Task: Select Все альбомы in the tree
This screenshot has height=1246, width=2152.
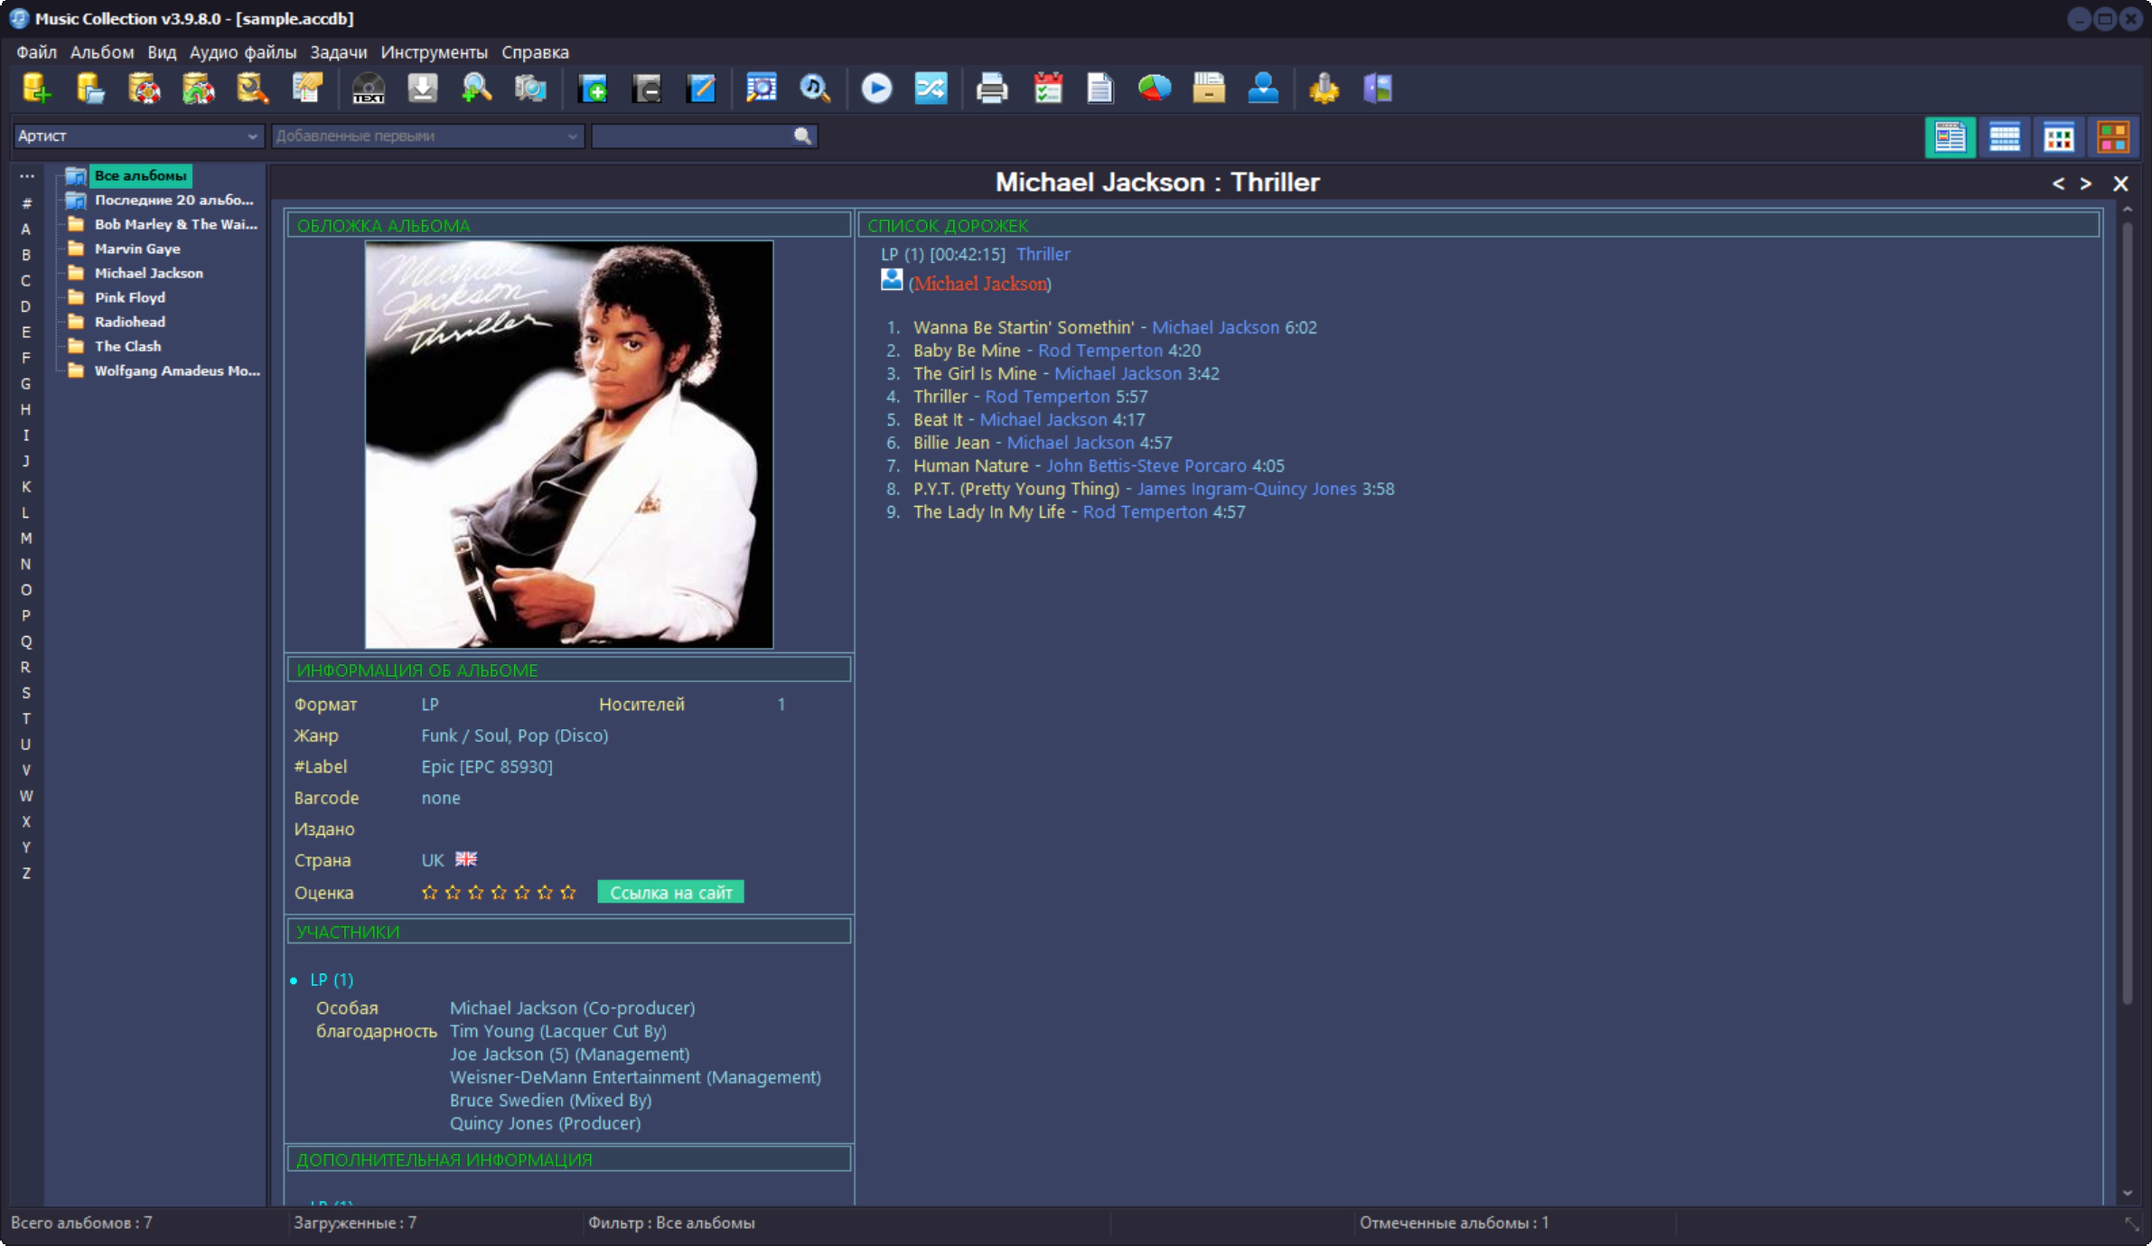Action: [x=141, y=175]
